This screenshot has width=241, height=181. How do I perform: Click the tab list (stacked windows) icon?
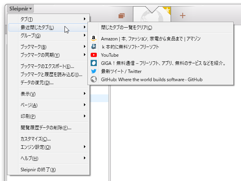(x=121, y=16)
